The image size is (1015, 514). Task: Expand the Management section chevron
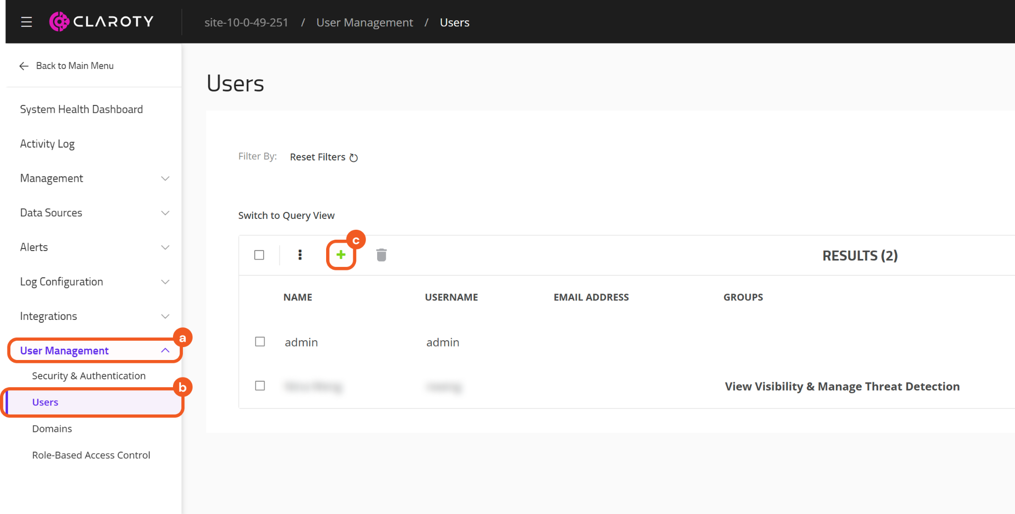165,178
